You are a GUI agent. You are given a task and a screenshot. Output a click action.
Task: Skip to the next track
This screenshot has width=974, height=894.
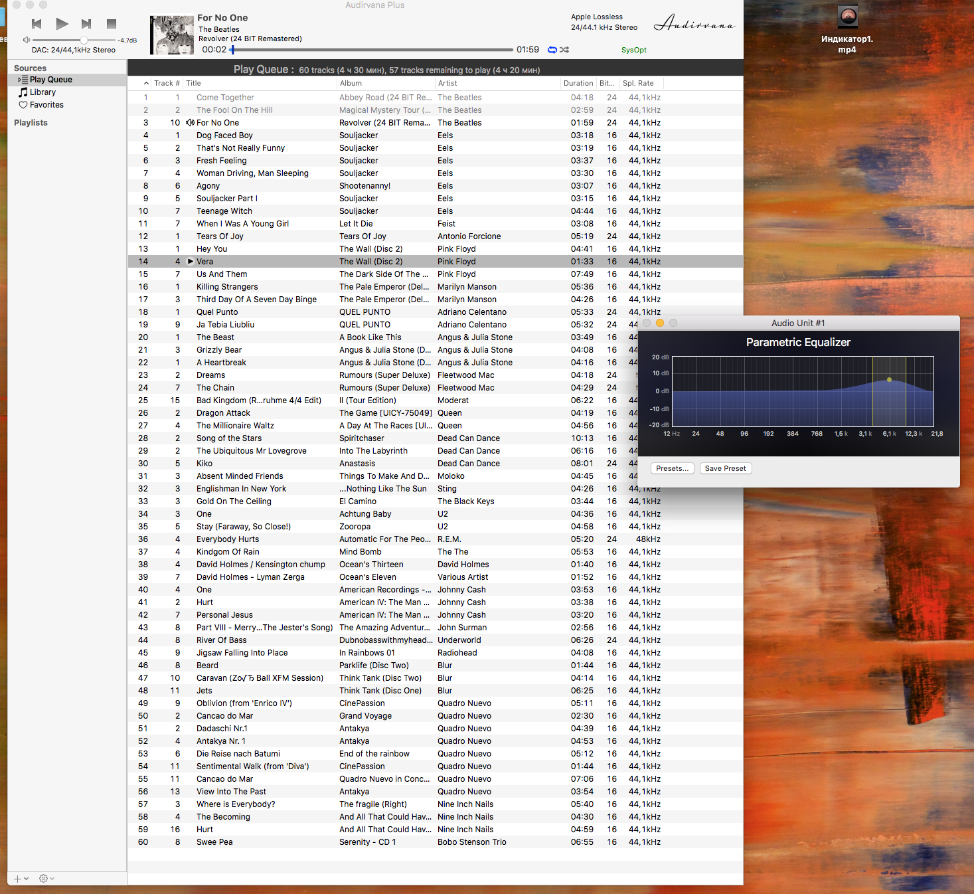[x=86, y=24]
